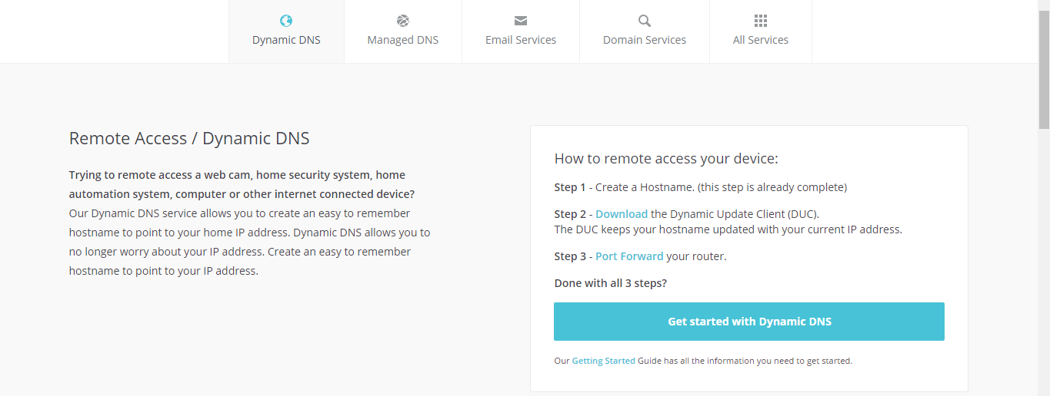Click the globe icon above Dynamic DNS
1050x396 pixels.
[286, 21]
